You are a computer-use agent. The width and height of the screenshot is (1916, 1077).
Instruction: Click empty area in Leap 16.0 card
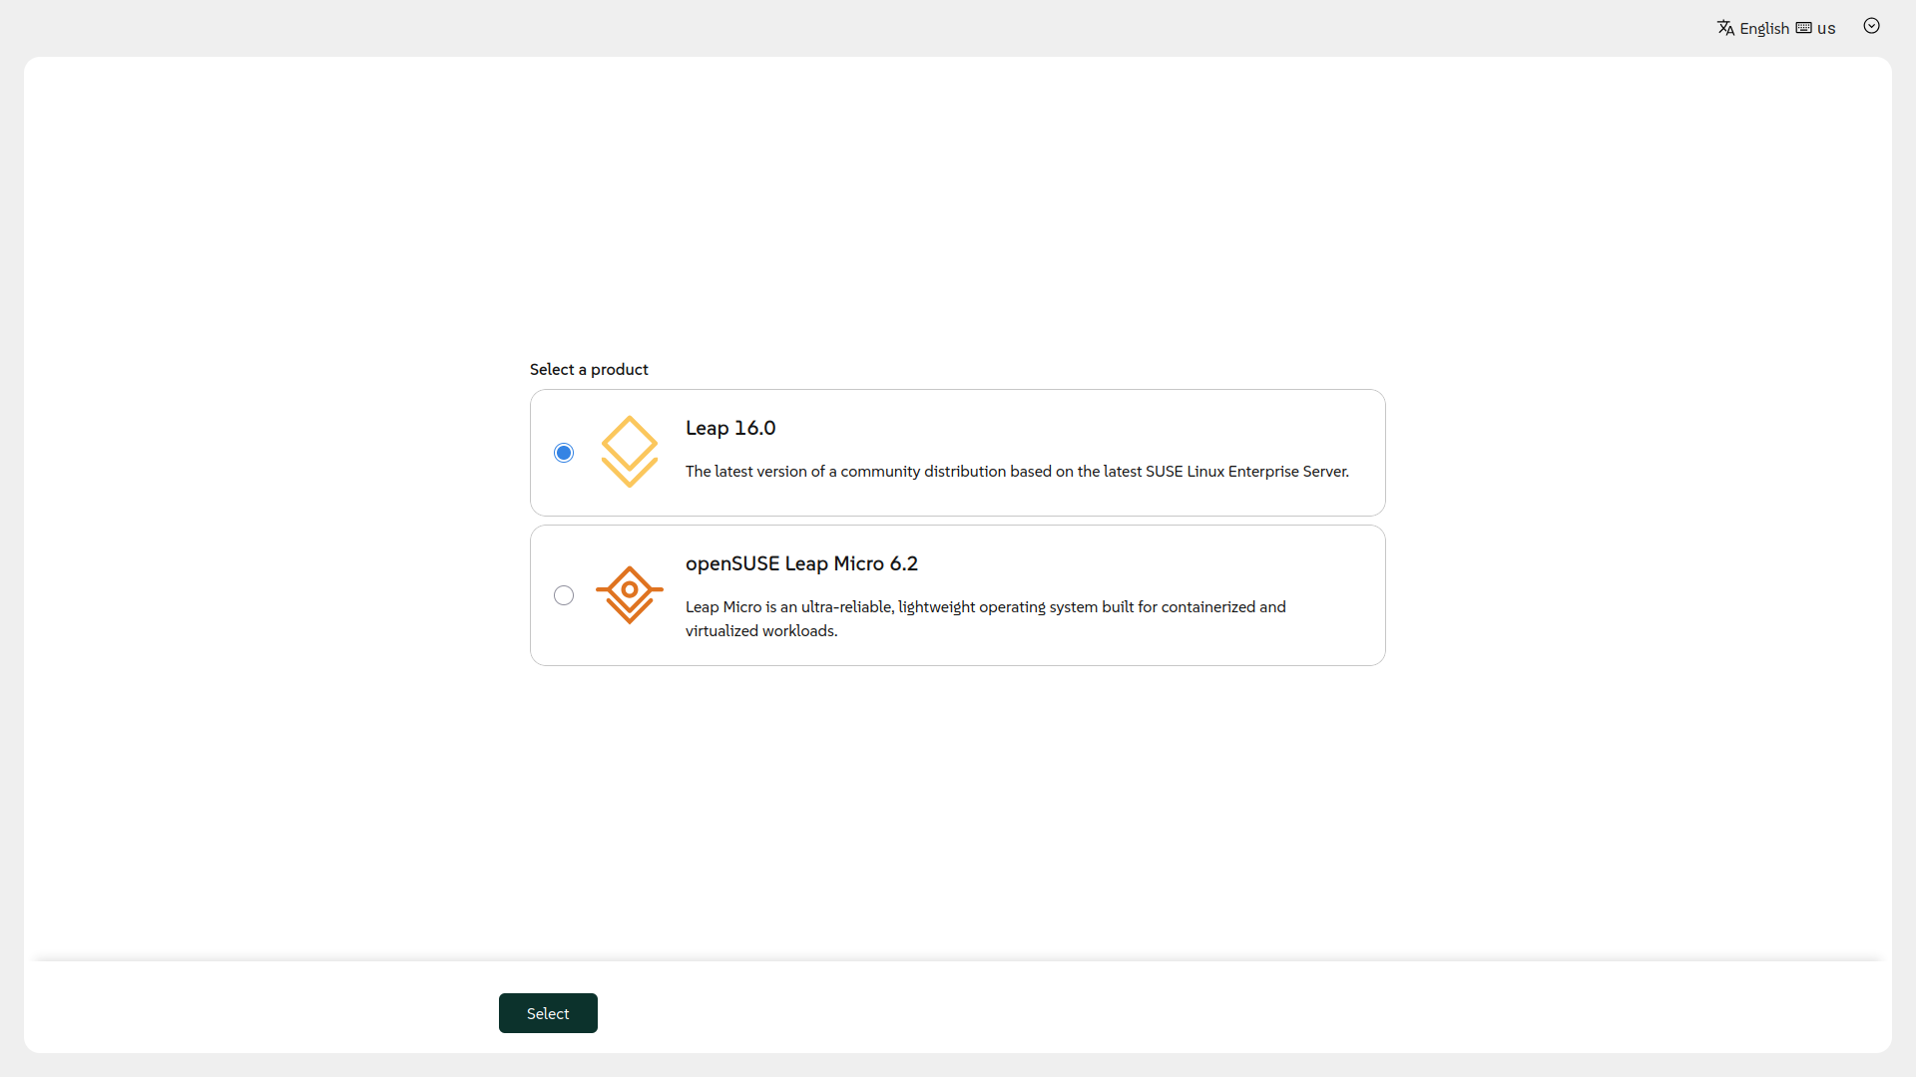coord(1148,424)
